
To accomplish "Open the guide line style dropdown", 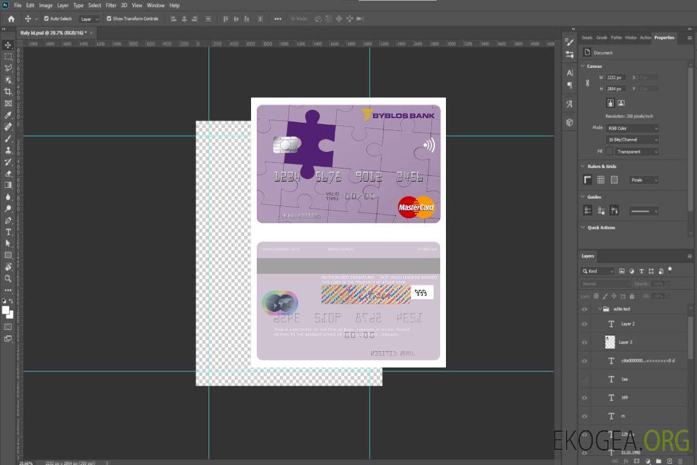I will 644,211.
